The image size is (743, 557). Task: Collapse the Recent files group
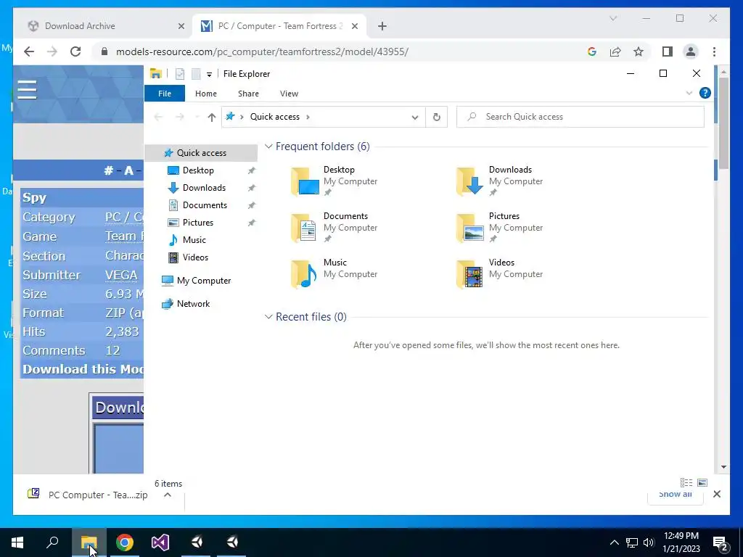point(268,316)
